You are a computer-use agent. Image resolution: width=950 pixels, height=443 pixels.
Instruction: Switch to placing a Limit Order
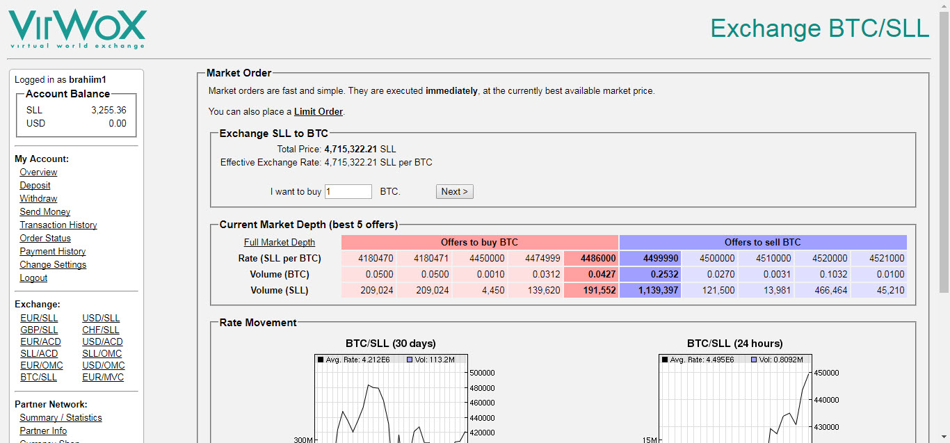tap(319, 112)
